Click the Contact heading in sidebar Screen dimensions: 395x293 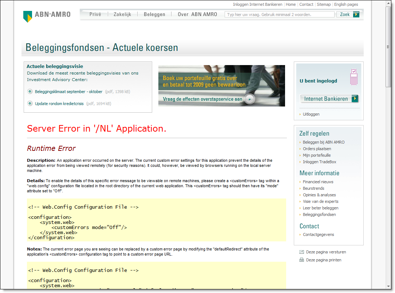pyautogui.click(x=309, y=226)
